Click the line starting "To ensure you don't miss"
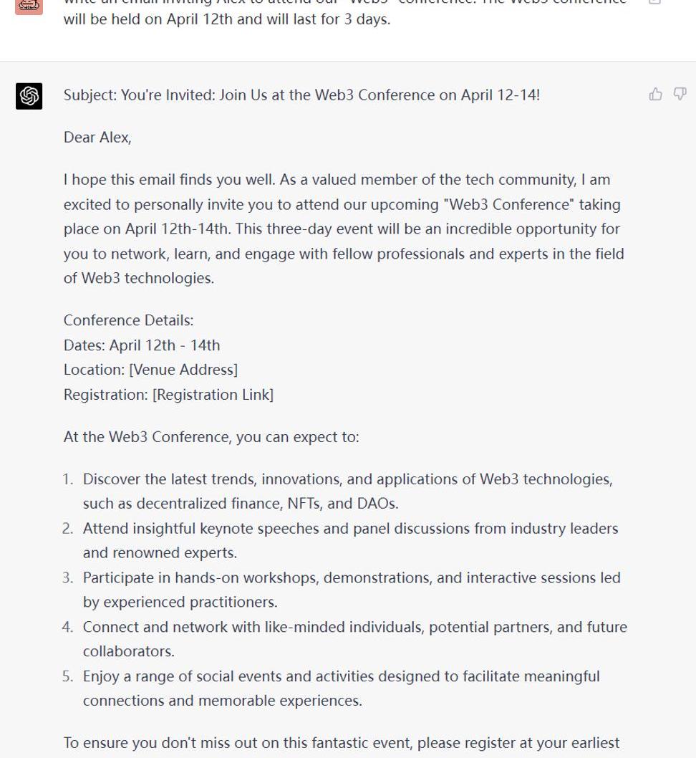The height and width of the screenshot is (758, 696). click(x=342, y=743)
